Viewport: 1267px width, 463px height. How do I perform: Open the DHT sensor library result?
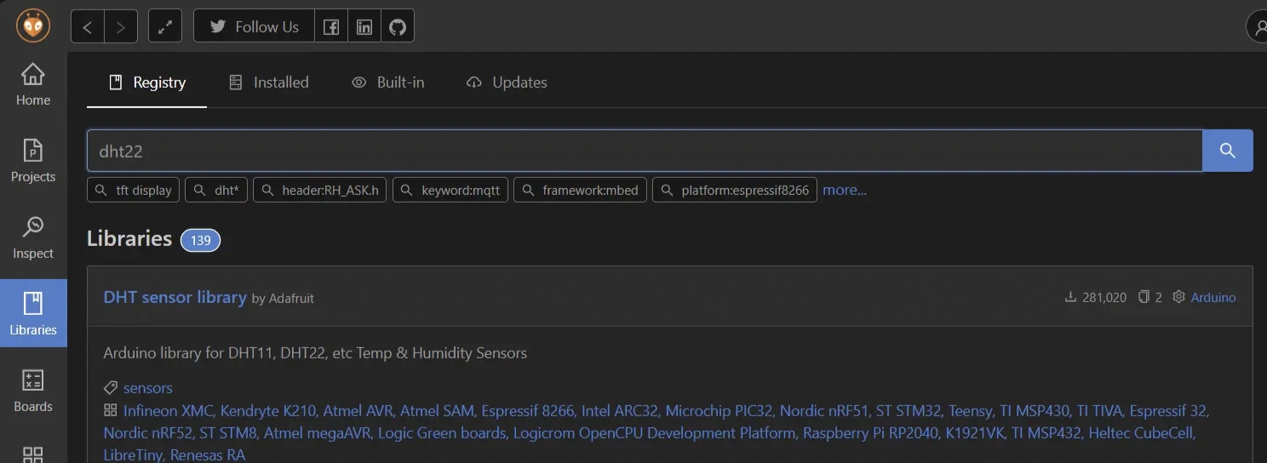coord(175,297)
